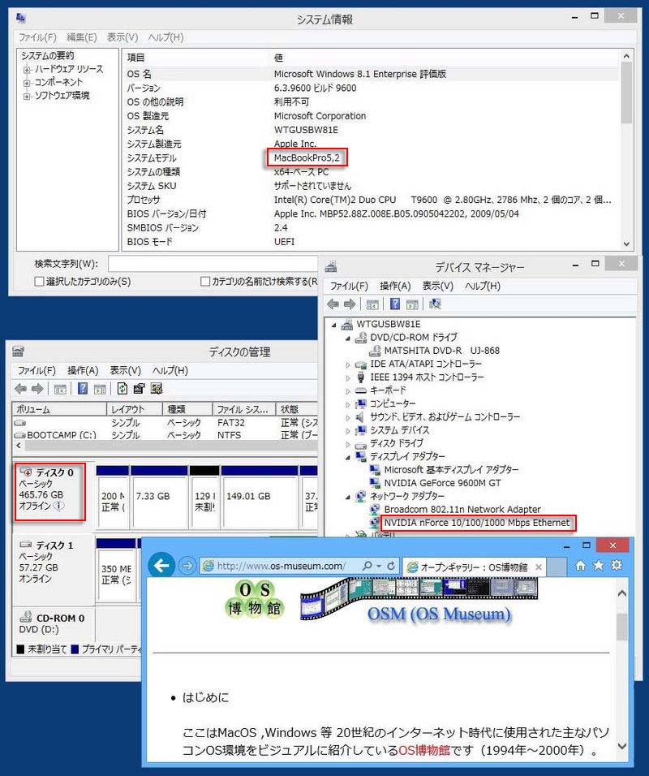Screen dimensions: 649x776
Task: Click the IE page vertical scrollbar thumb
Action: point(622,627)
